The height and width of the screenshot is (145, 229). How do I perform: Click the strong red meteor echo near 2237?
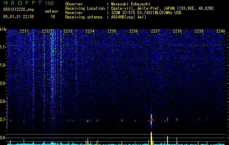[151, 120]
